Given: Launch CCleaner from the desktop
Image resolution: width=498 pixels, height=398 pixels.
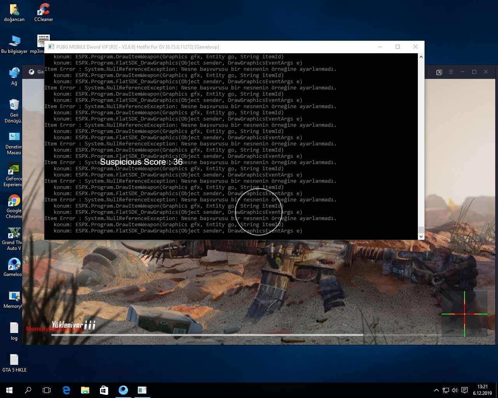Looking at the screenshot, I should tap(44, 13).
